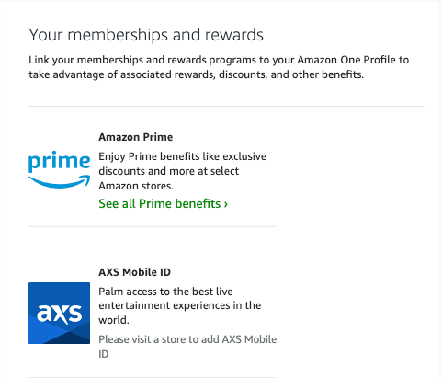Click the smile arrow beneath the prime wordmark
This screenshot has width=442, height=378.
coord(59,181)
